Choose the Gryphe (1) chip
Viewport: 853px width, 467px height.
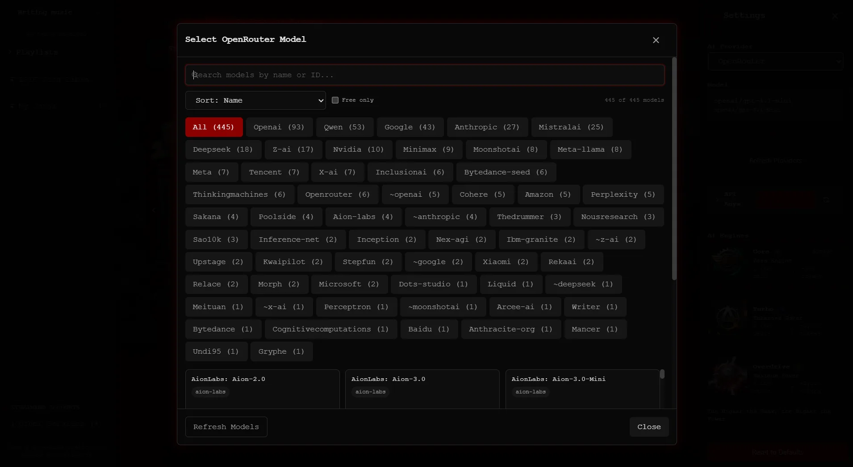click(281, 351)
